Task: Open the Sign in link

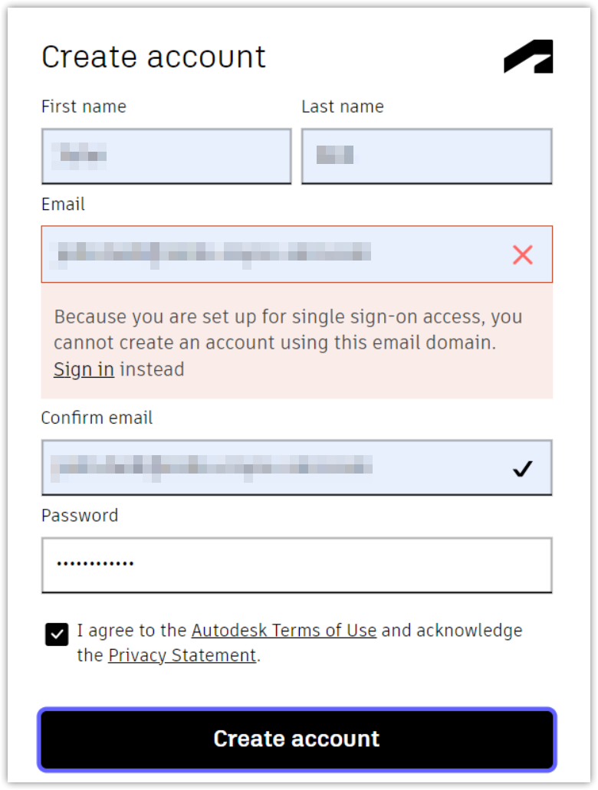Action: pos(84,369)
